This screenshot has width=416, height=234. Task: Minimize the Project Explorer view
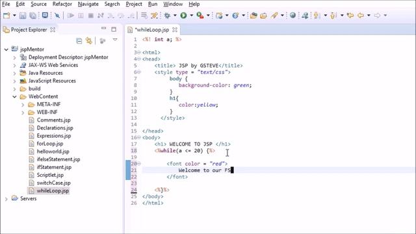click(104, 28)
